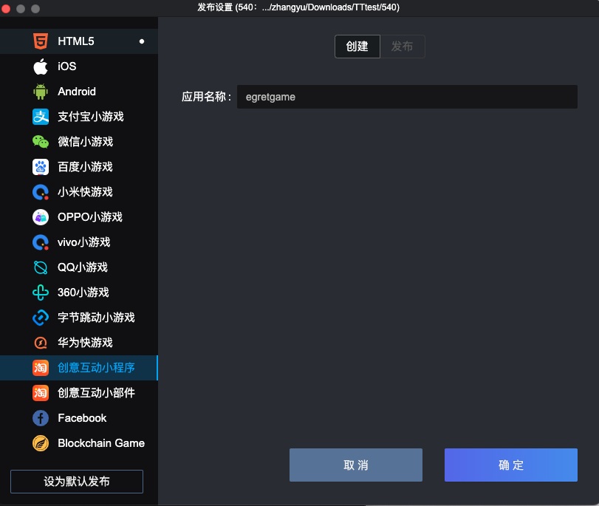
Task: Click the 应用名称 text field
Action: [406, 97]
